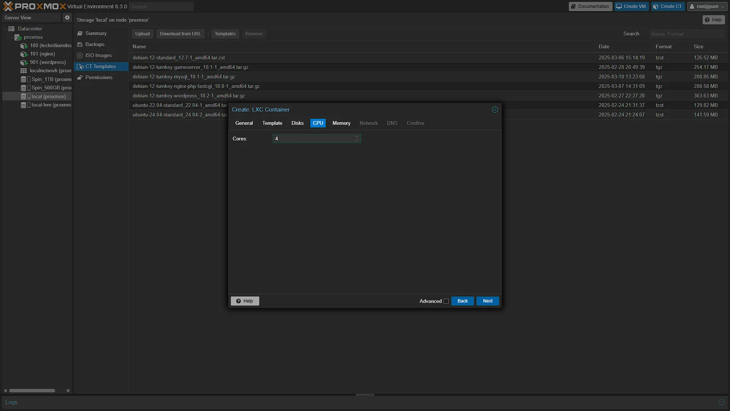This screenshot has height=411, width=730.
Task: Click the Create CT cube icon
Action: (655, 6)
